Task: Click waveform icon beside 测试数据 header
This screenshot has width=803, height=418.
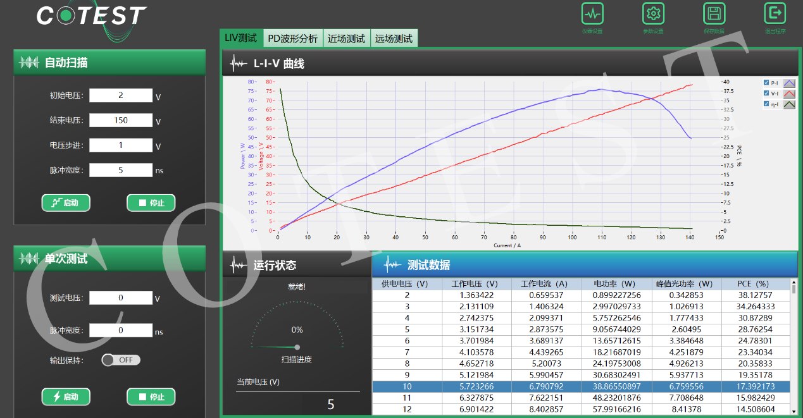Action: (x=393, y=265)
